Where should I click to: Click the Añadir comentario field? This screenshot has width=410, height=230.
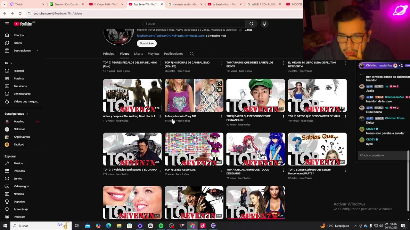[x=383, y=156]
